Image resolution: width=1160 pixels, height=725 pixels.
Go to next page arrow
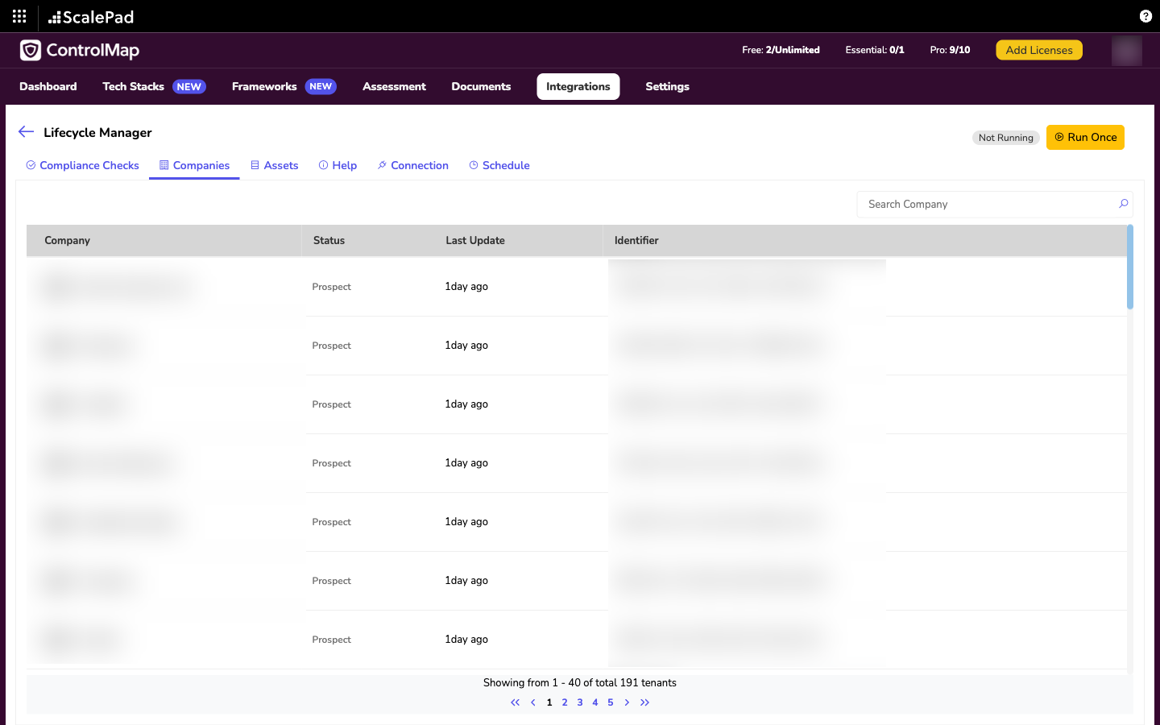tap(627, 702)
